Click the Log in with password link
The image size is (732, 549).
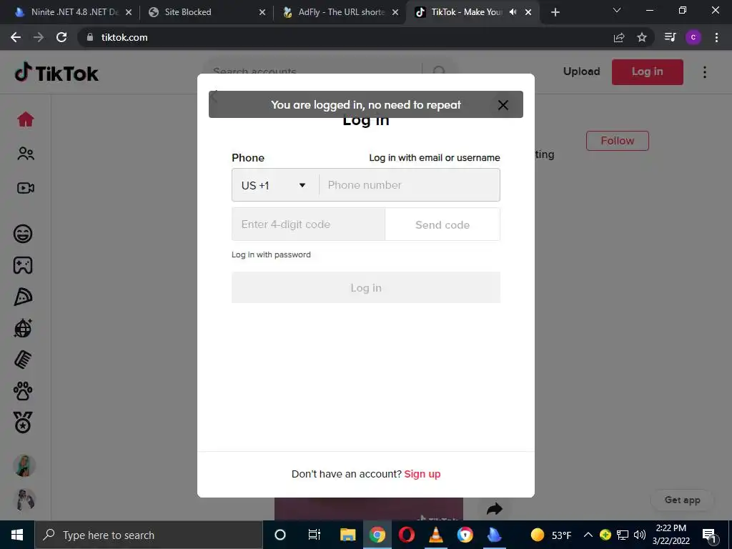coord(271,255)
